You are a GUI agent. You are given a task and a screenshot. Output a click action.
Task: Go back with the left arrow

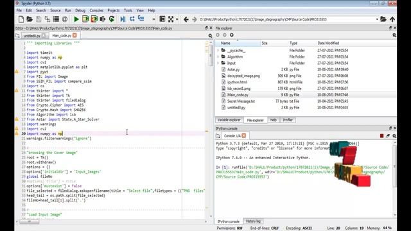click(x=186, y=19)
